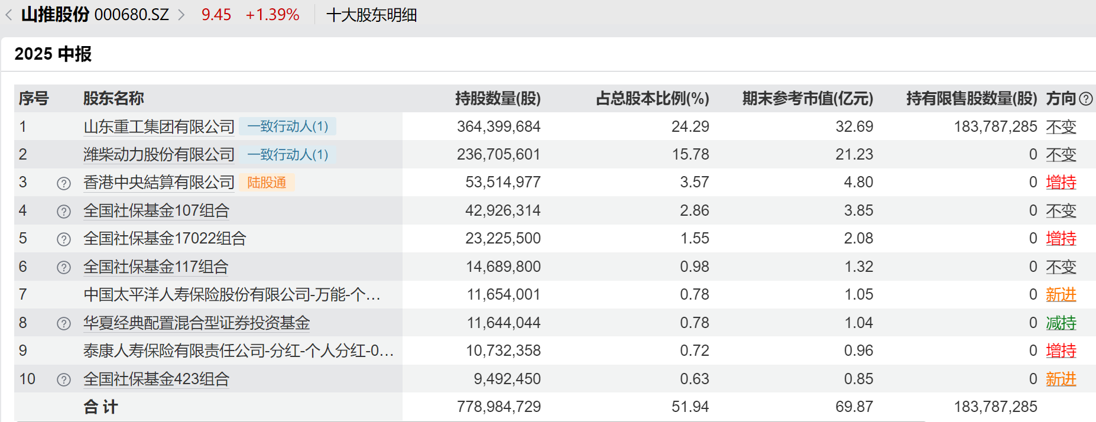Click stock price 9.45
This screenshot has height=422, width=1096.
(216, 15)
